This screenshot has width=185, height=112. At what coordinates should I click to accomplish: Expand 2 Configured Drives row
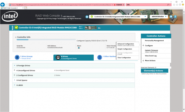point(14,75)
